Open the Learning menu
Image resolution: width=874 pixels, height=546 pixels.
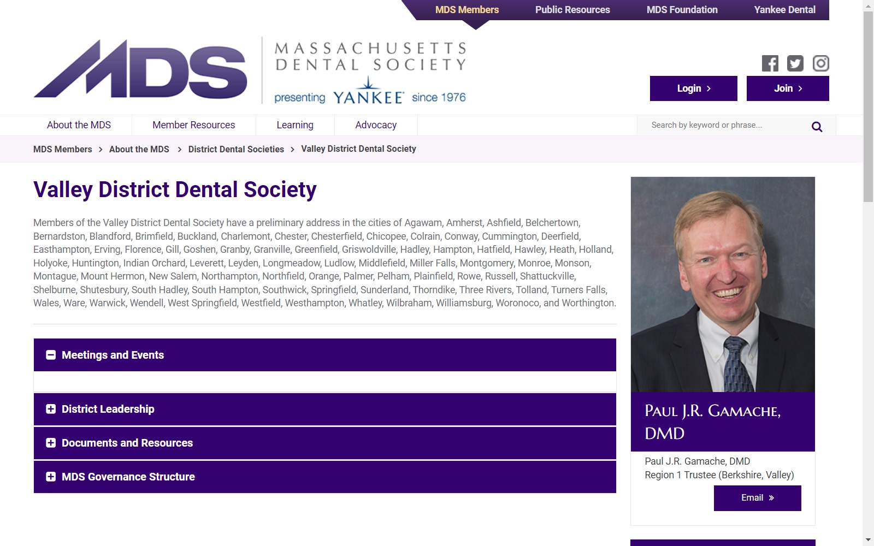295,125
